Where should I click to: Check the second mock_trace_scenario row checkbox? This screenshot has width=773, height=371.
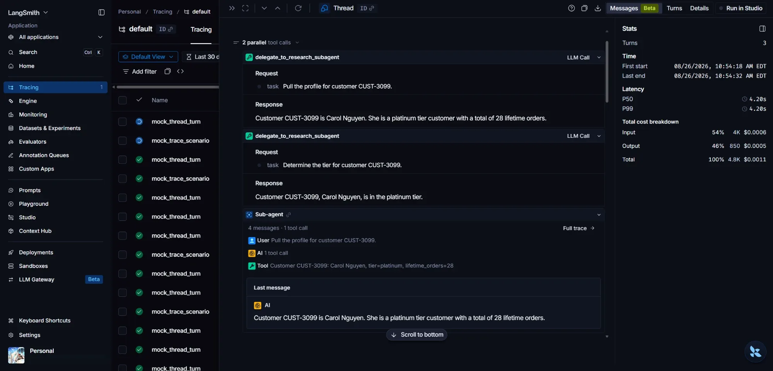[x=123, y=179]
